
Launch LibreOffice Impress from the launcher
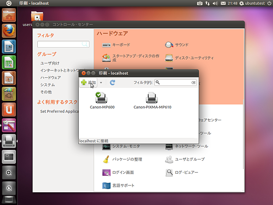(9, 78)
